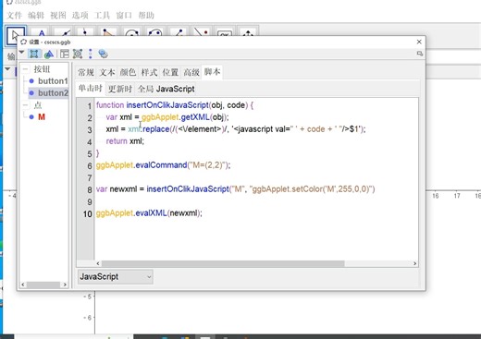Click the blue dot beside M
481x339 pixels.
click(x=31, y=117)
